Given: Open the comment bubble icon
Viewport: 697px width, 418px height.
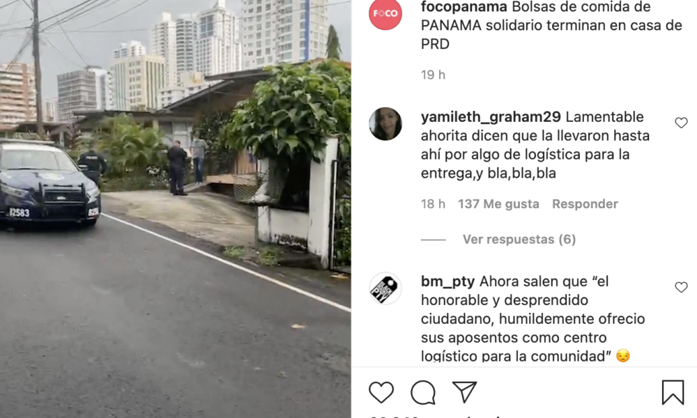Looking at the screenshot, I should (423, 392).
